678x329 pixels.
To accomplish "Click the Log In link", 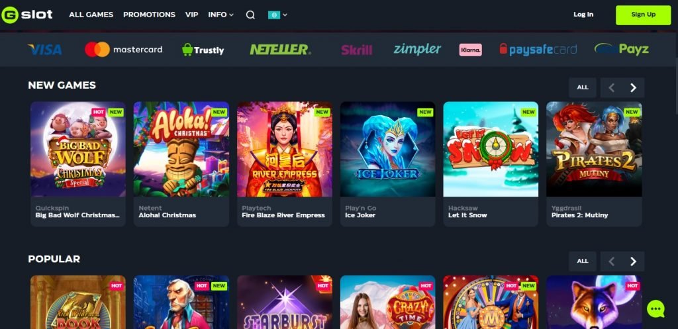I will [x=583, y=15].
